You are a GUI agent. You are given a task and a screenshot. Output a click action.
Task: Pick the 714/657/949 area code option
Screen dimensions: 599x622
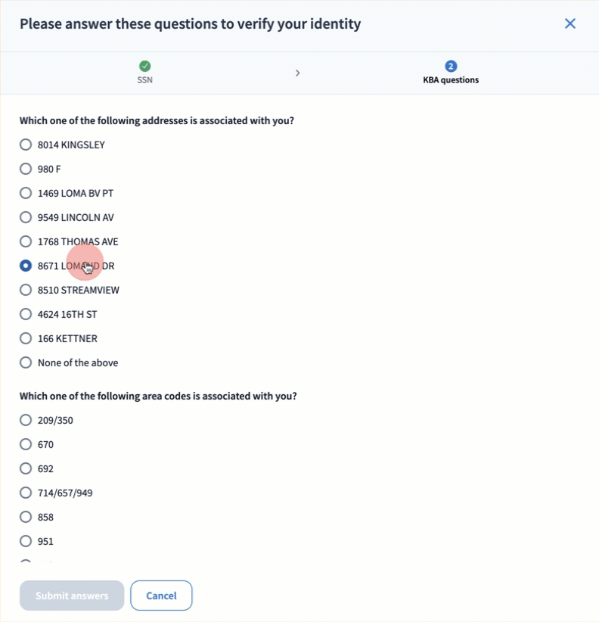pyautogui.click(x=26, y=493)
